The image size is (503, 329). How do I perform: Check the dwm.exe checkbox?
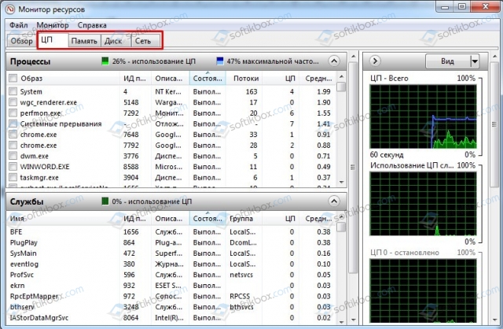coord(13,156)
